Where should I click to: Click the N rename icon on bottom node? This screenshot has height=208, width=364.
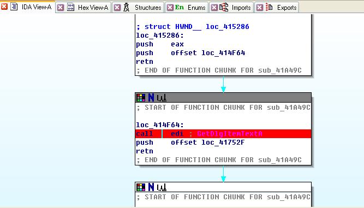coord(151,187)
